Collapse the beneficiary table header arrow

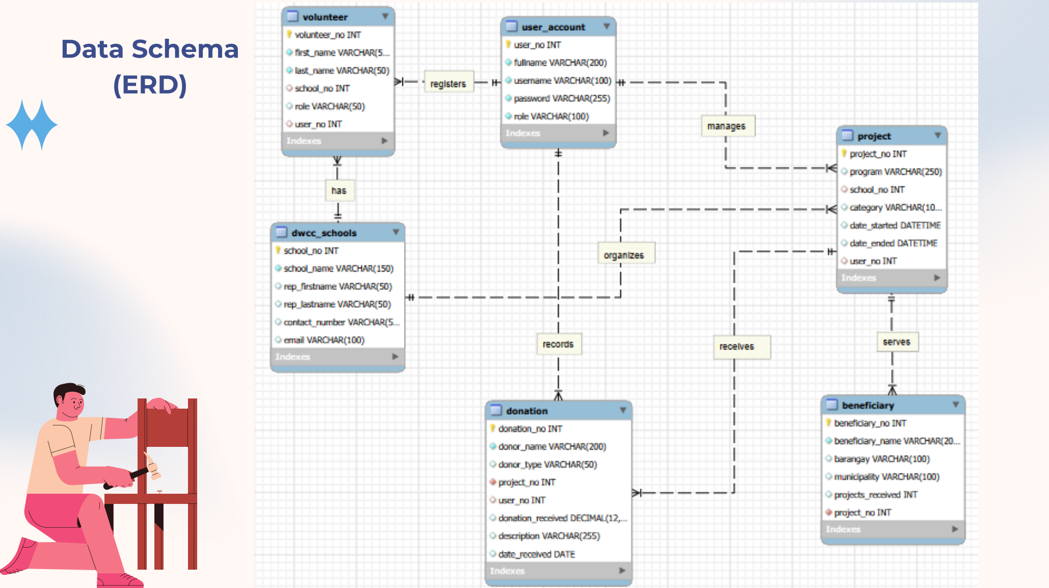pyautogui.click(x=955, y=404)
